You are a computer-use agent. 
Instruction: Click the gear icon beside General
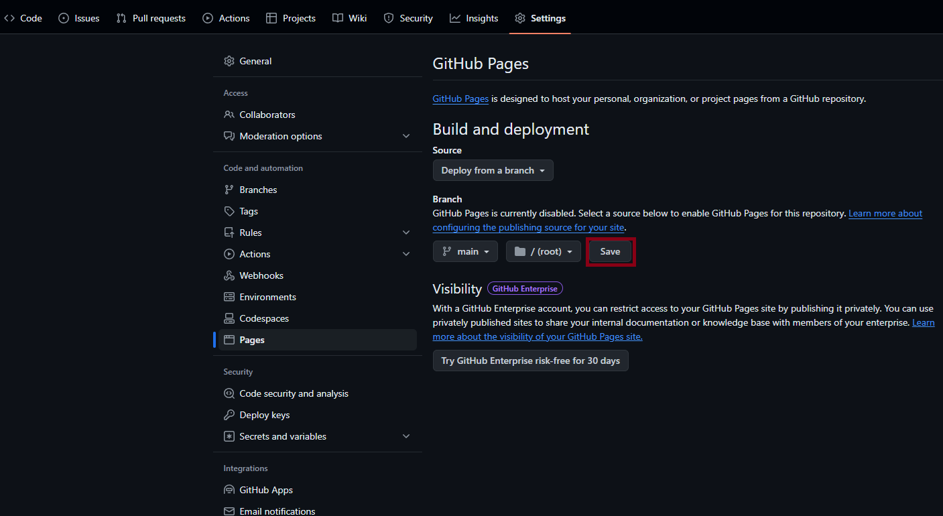pos(229,61)
